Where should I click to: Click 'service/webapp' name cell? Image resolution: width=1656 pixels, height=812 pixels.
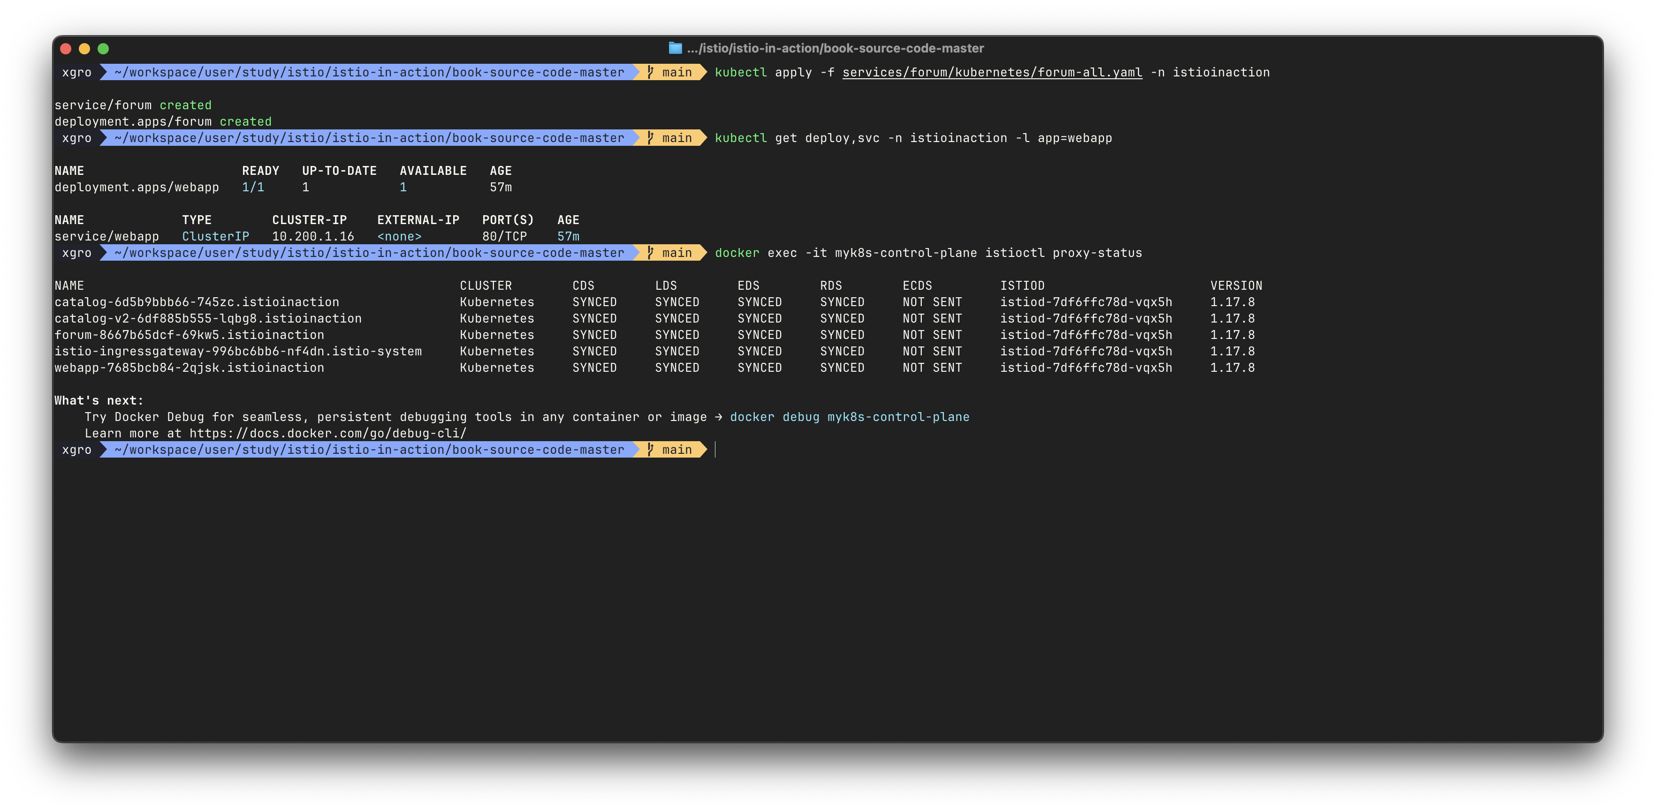106,236
